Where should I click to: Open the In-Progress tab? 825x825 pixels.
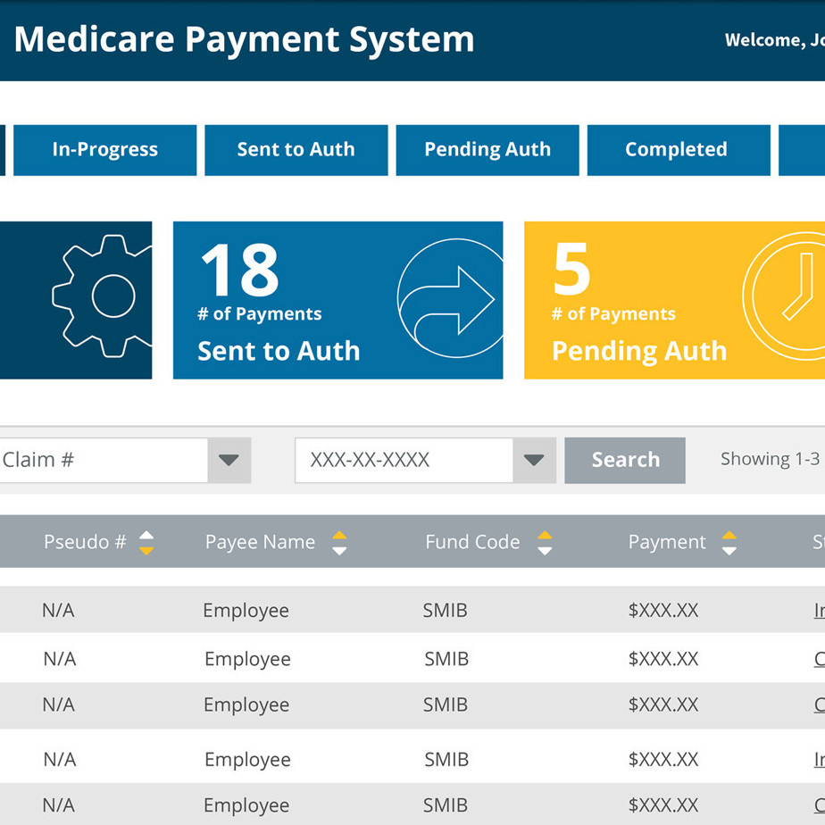[104, 150]
